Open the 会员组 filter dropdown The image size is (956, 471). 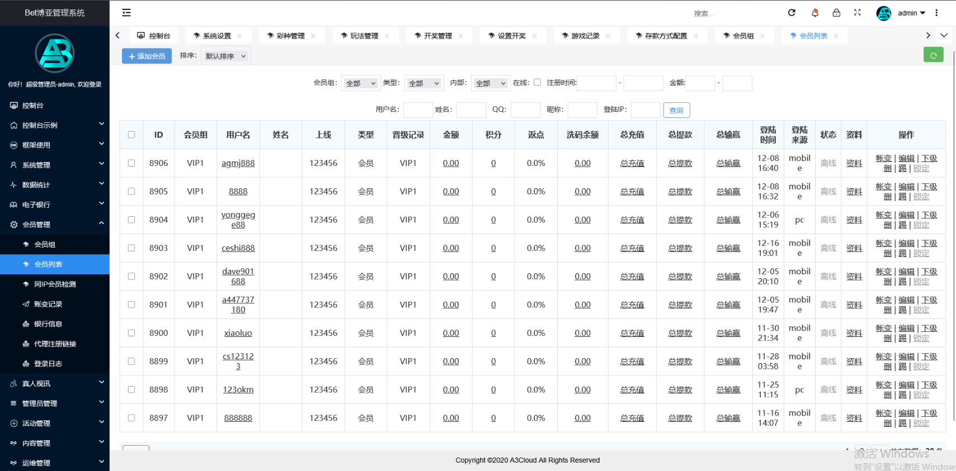(x=361, y=83)
